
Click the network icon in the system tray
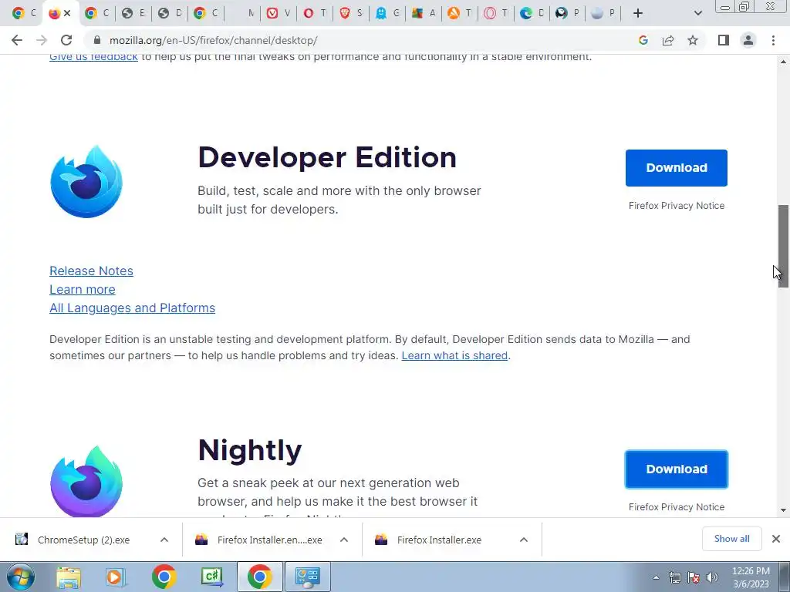point(674,577)
